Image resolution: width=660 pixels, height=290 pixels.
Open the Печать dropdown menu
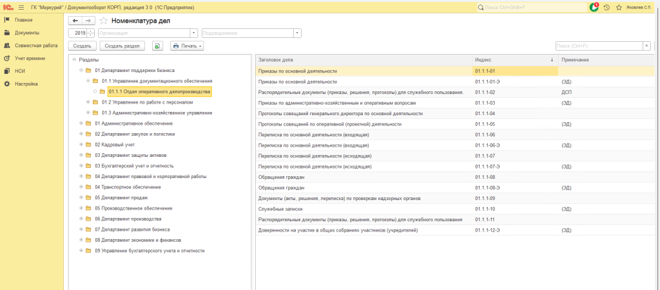click(187, 46)
